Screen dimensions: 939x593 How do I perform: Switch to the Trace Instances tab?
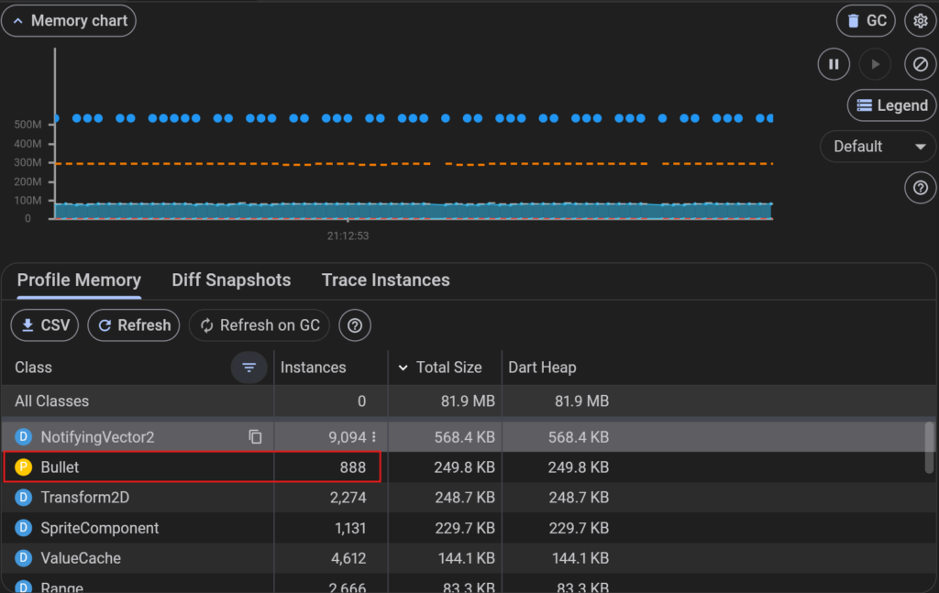click(x=385, y=280)
